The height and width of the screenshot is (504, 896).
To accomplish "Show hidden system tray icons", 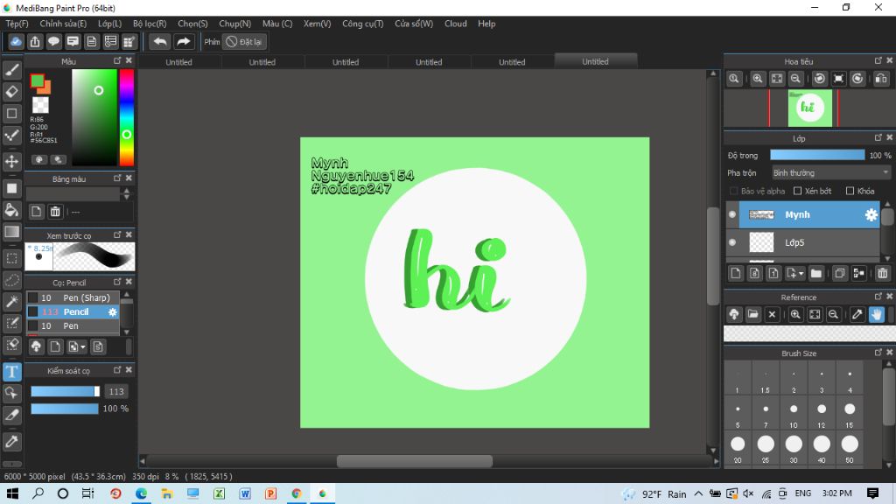I will [x=698, y=493].
